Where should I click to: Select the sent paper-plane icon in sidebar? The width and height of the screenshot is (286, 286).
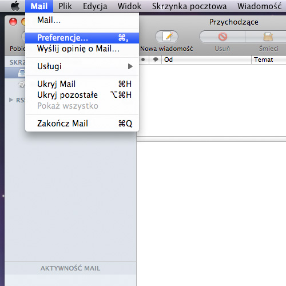click(x=21, y=84)
